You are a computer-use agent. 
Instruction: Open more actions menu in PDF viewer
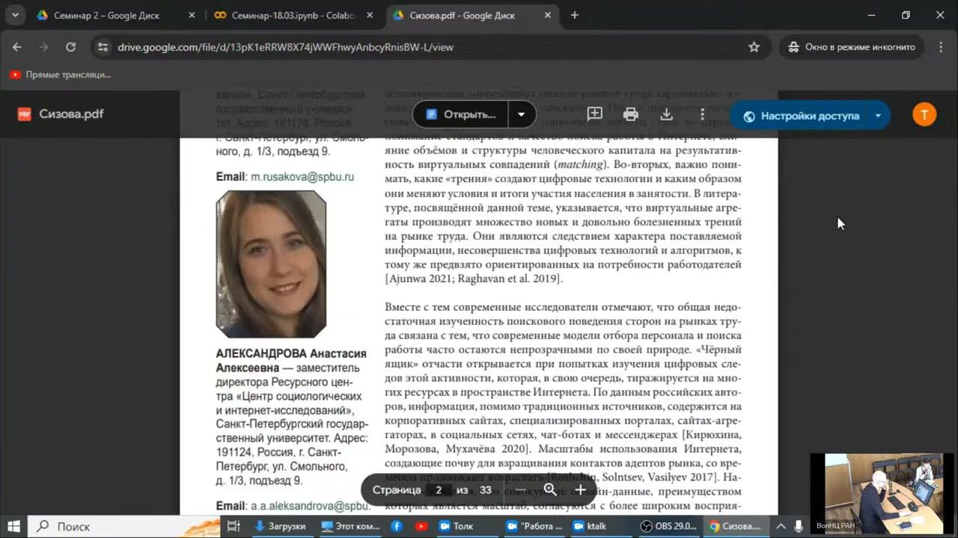[702, 114]
